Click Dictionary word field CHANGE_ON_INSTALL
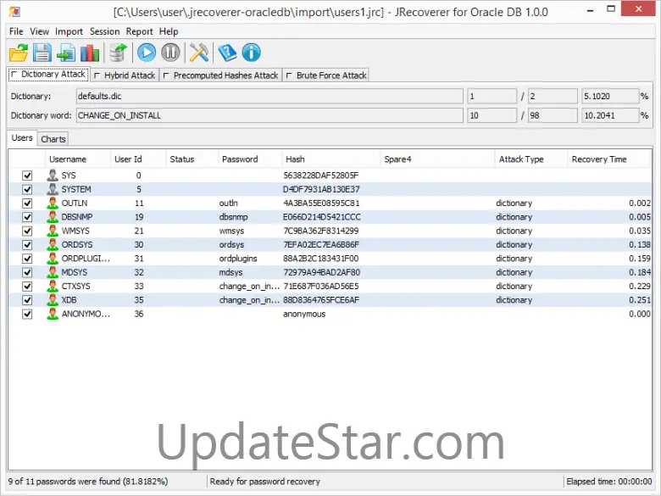661x496 pixels. (269, 115)
